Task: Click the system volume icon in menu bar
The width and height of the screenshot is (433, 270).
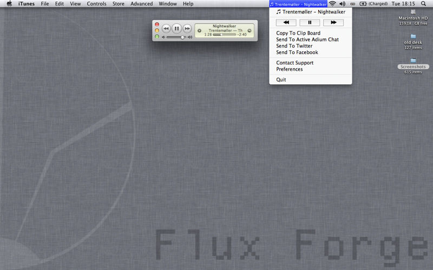Action: pos(343,4)
